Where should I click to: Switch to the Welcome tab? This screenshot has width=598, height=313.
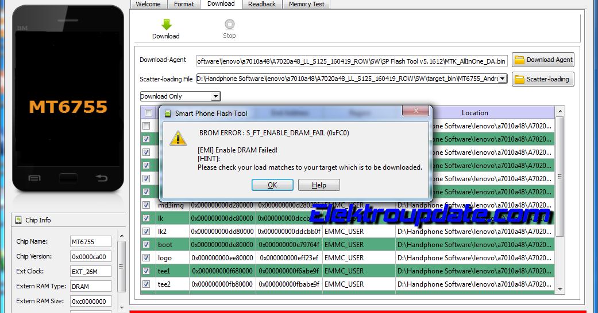click(148, 4)
